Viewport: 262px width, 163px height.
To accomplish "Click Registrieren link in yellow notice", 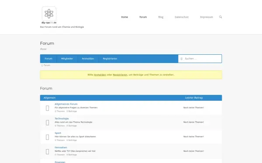I will pyautogui.click(x=120, y=75).
